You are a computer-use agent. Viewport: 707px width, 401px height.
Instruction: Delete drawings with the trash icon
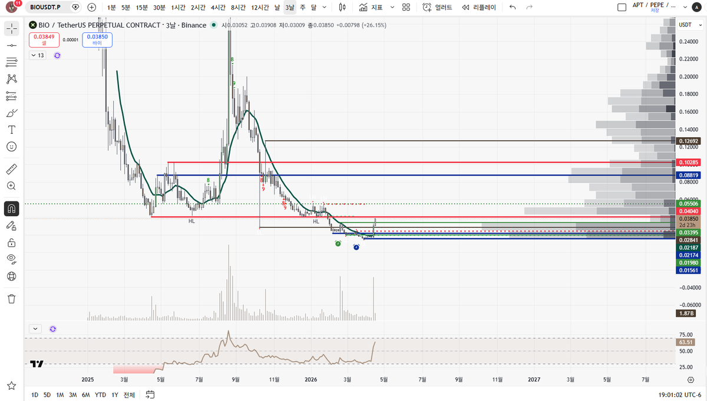11,299
